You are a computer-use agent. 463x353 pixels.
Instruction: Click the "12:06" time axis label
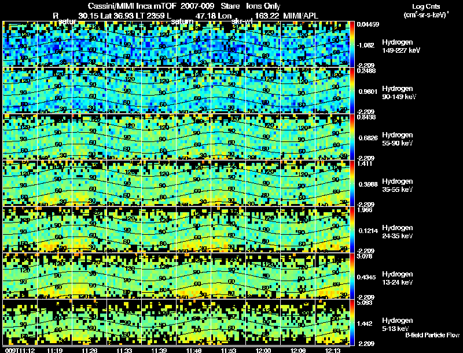298,351
